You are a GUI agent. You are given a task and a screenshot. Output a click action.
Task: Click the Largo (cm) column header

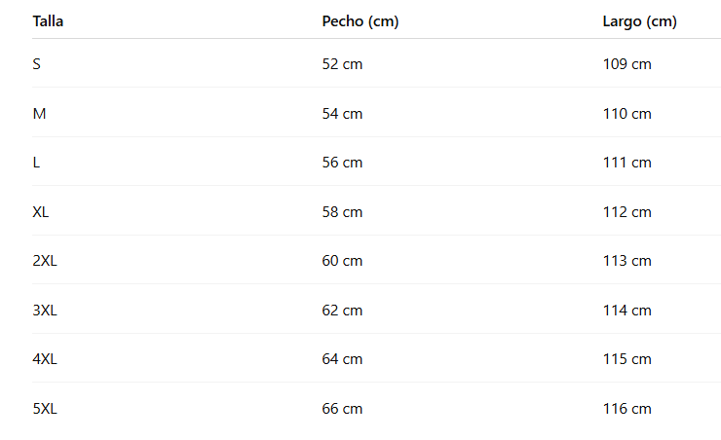click(x=639, y=21)
